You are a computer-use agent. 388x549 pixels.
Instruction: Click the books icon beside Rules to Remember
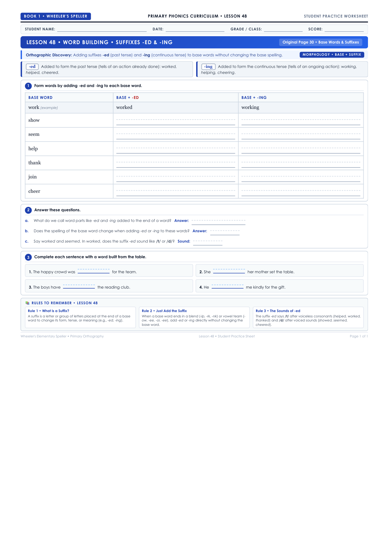coord(28,303)
